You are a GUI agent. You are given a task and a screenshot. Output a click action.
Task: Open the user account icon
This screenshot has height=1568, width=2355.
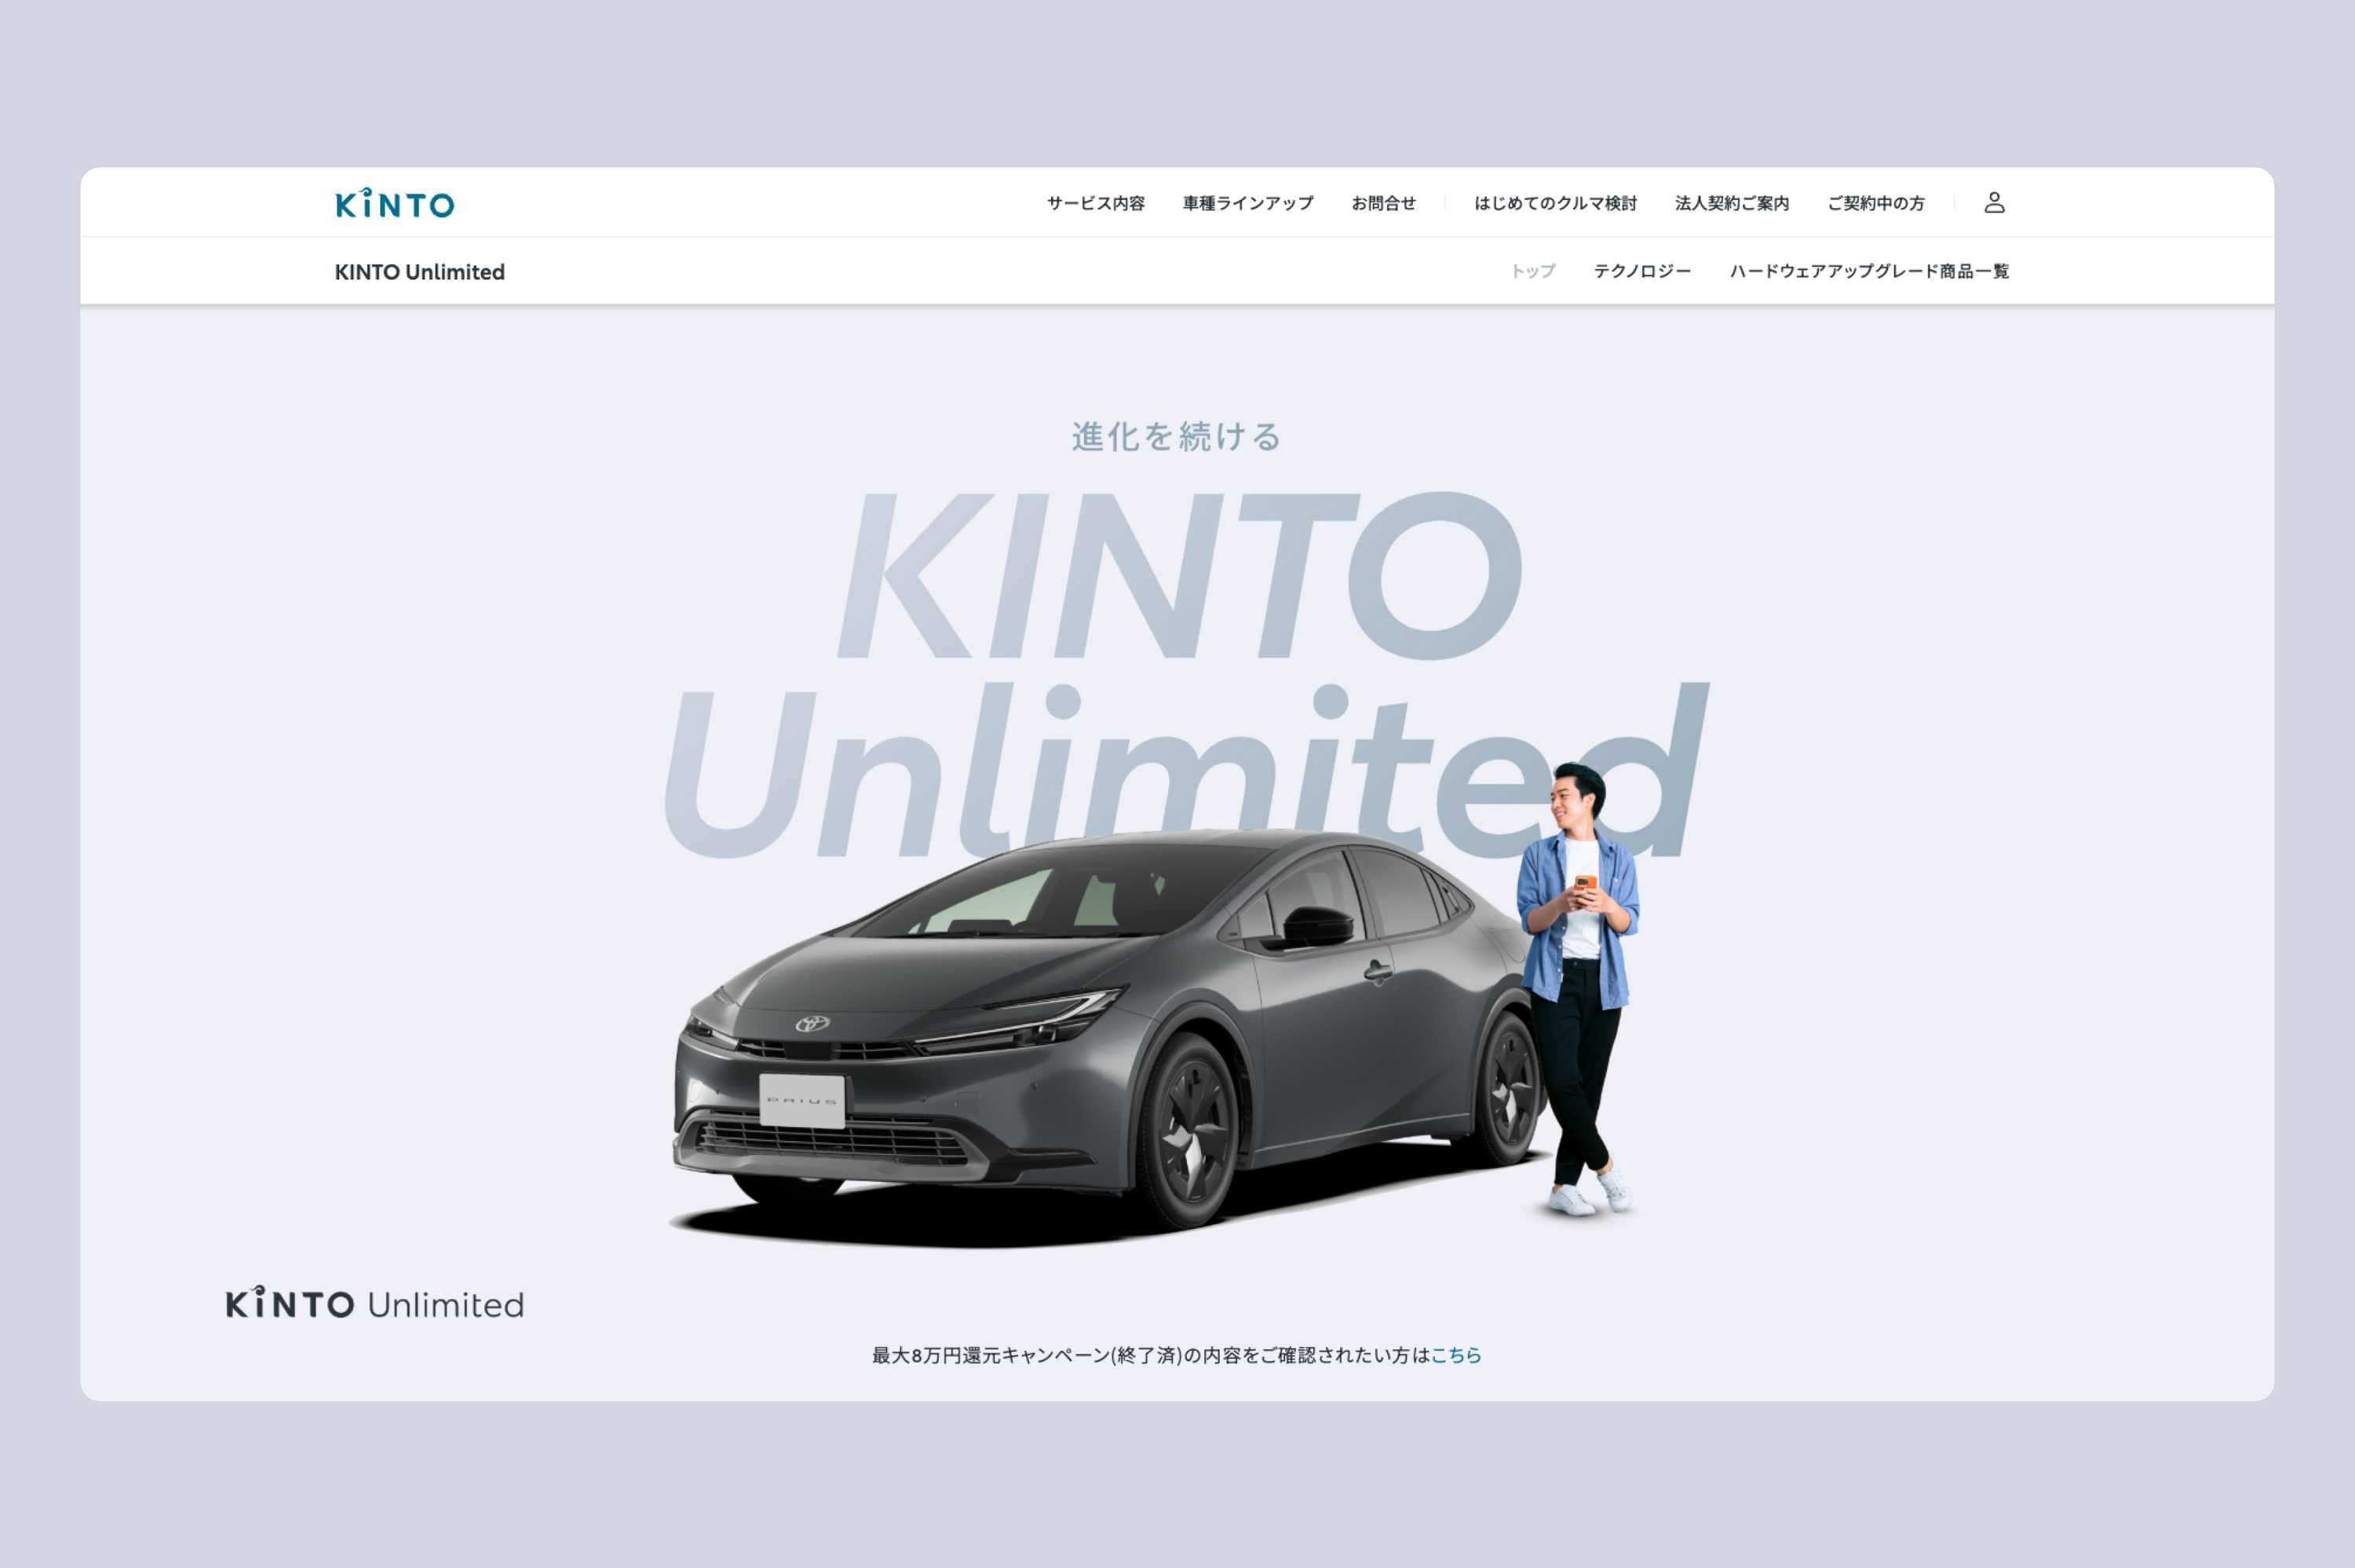[x=1994, y=203]
